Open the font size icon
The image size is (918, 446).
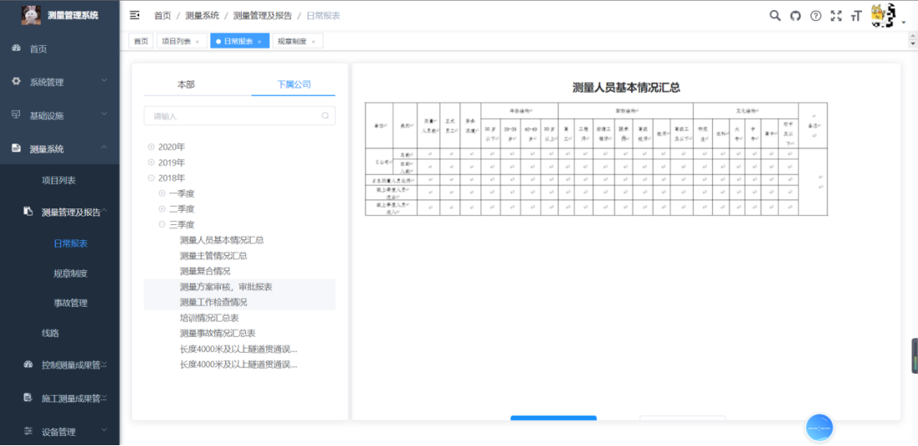point(856,16)
